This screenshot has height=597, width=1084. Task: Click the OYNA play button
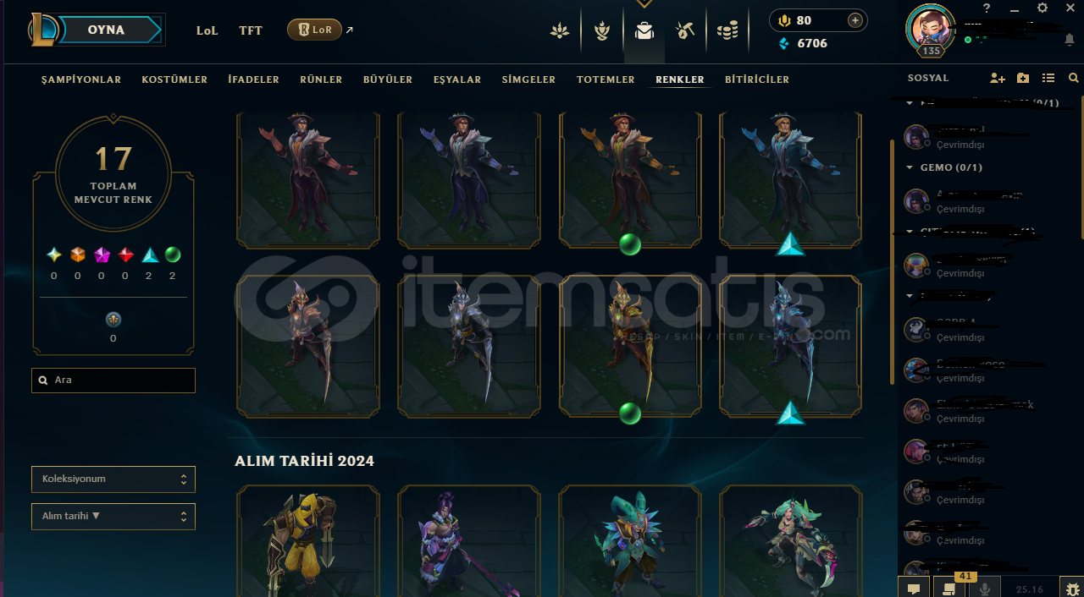pos(106,30)
